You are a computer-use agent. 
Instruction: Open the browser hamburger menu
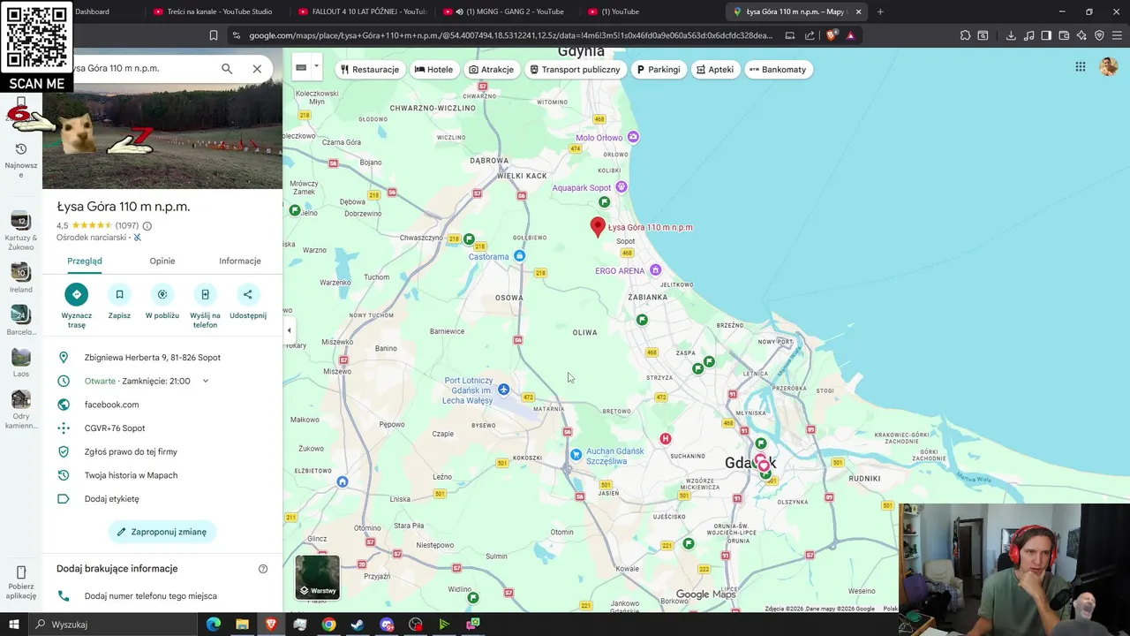(1117, 35)
